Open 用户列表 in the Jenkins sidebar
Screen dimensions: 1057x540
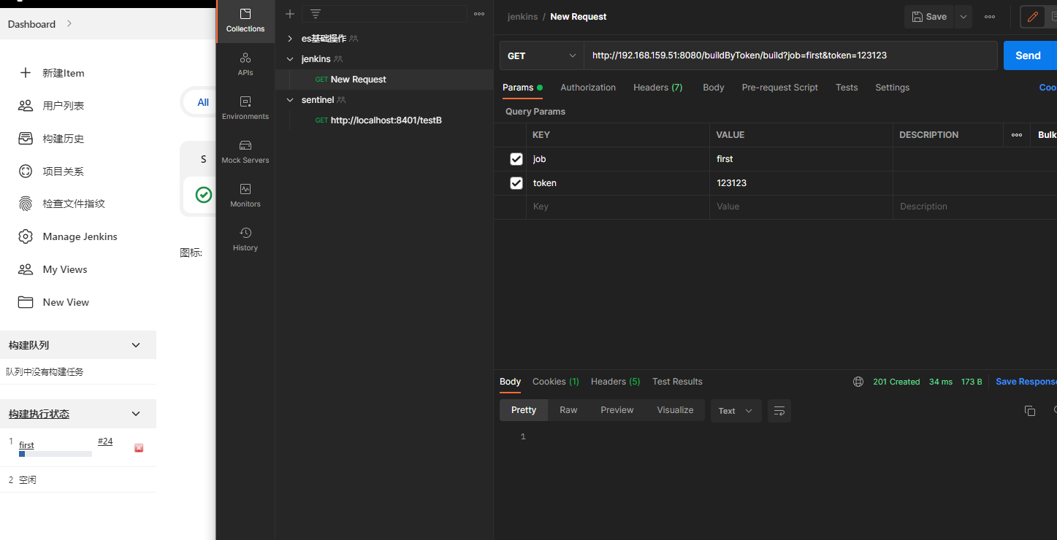pyautogui.click(x=64, y=106)
